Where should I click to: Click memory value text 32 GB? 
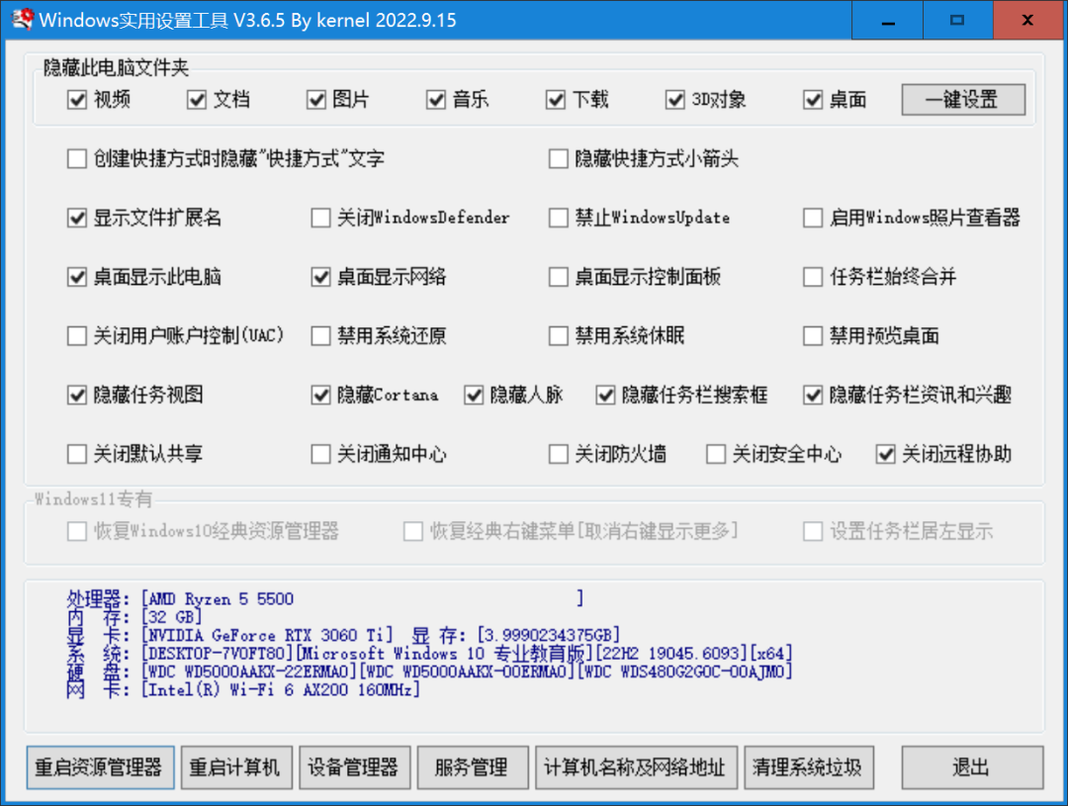coord(171,617)
